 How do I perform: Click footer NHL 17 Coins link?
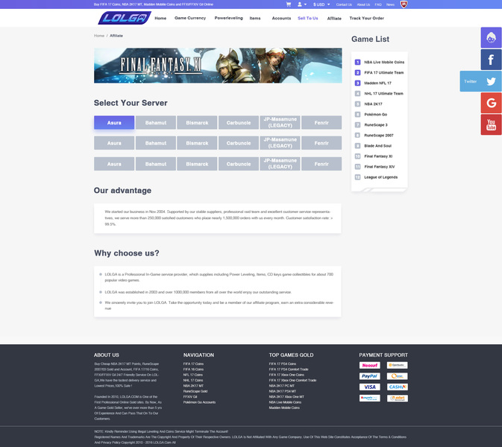(x=193, y=380)
